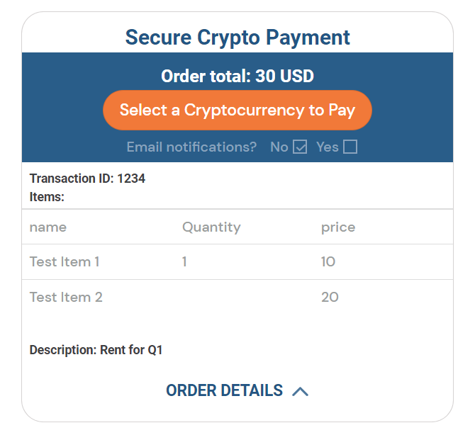Image resolution: width=475 pixels, height=435 pixels.
Task: Click the Email notifications? label
Action: pyautogui.click(x=191, y=147)
